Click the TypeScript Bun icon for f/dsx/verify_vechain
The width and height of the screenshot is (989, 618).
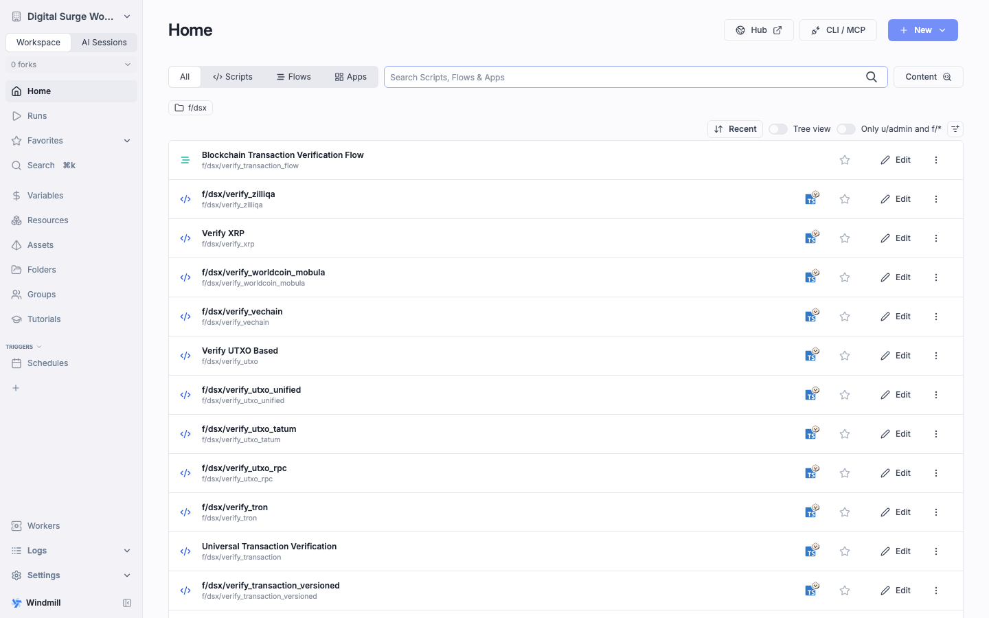click(x=812, y=317)
